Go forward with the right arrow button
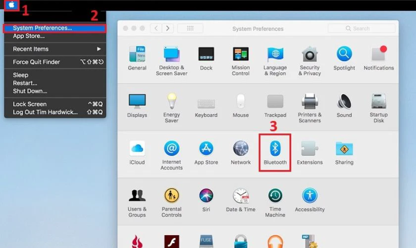This screenshot has height=248, width=416. coord(168,28)
